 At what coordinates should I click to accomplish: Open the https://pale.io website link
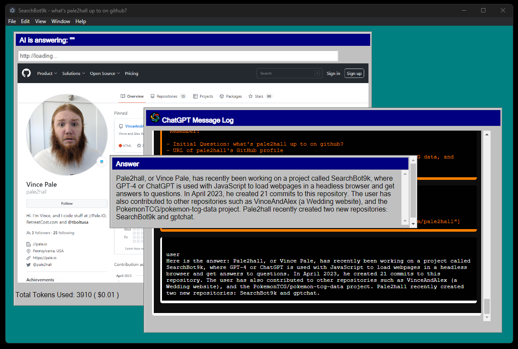tap(45, 258)
